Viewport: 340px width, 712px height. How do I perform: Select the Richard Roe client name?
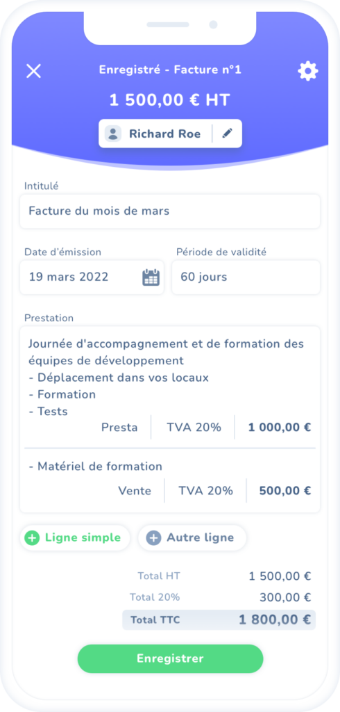pos(164,133)
